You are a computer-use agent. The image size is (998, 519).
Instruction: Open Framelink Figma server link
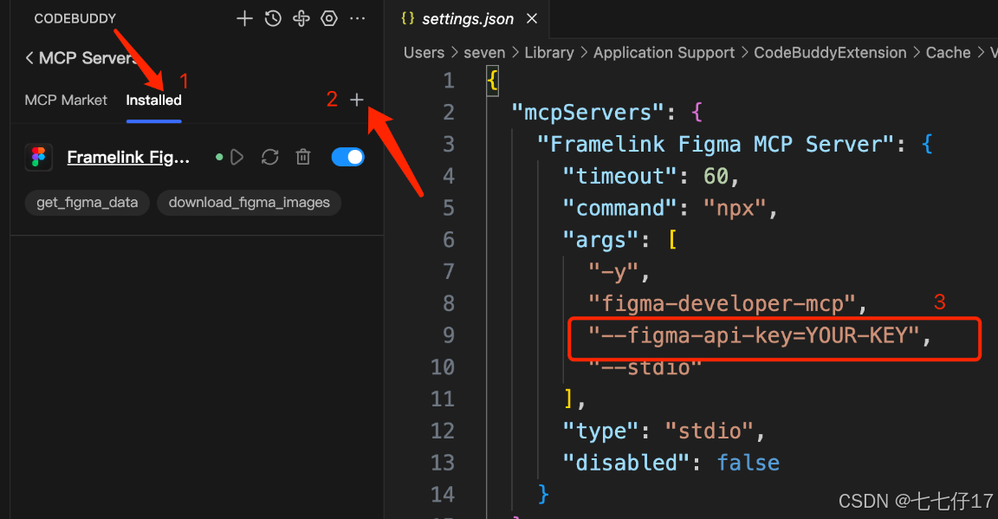128,157
